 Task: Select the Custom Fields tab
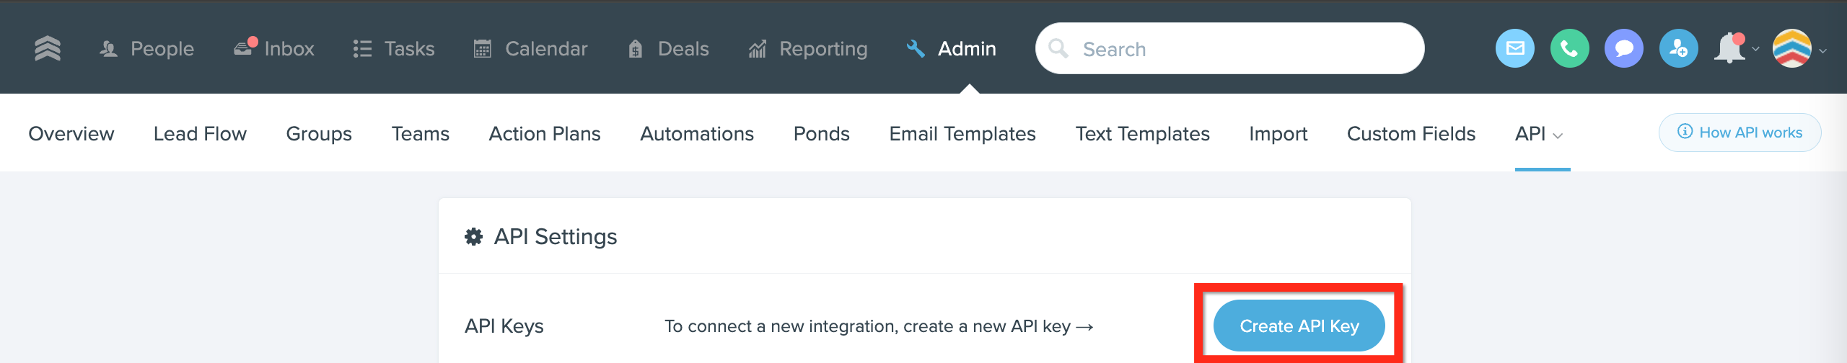[x=1411, y=134]
